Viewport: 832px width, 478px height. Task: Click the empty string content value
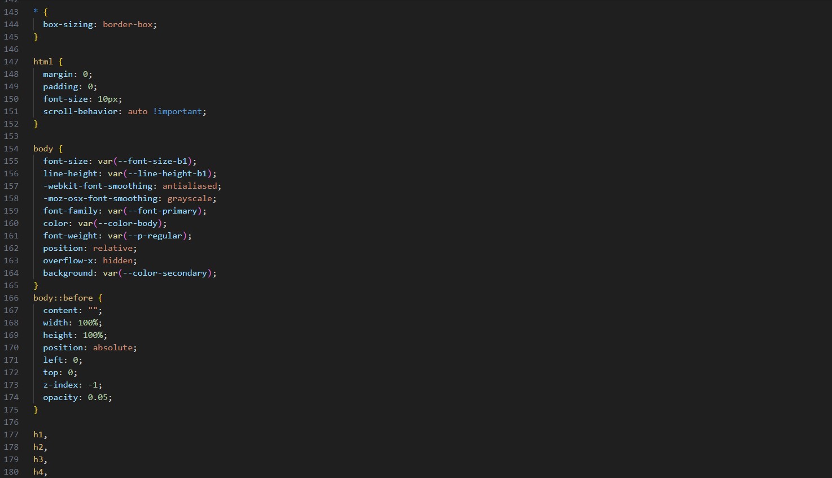coord(92,310)
